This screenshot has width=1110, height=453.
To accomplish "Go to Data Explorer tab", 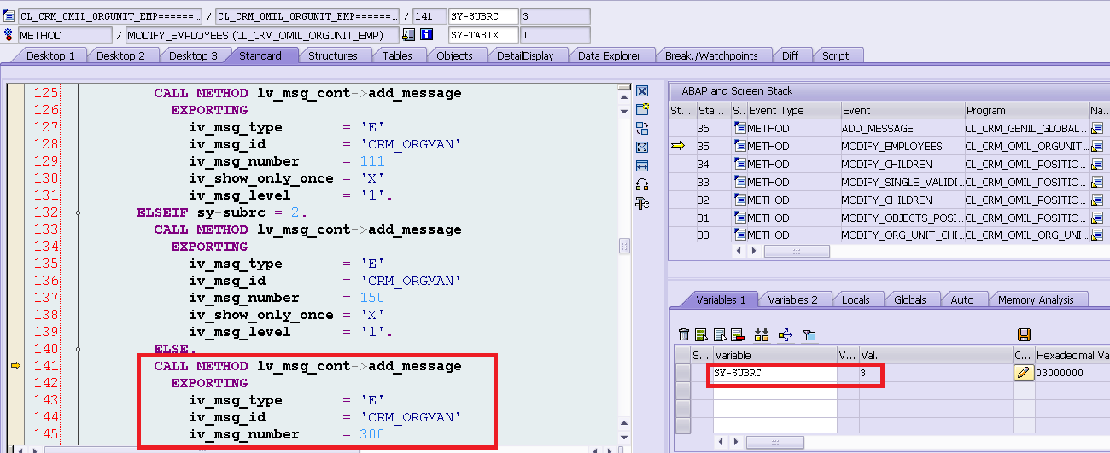I will [609, 55].
